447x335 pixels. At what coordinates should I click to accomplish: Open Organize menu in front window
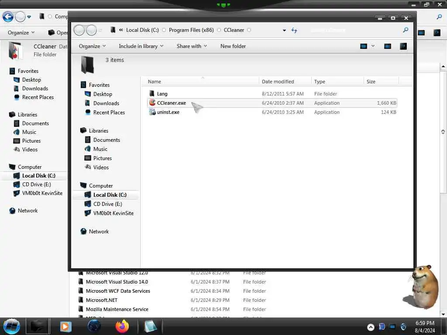(x=92, y=46)
